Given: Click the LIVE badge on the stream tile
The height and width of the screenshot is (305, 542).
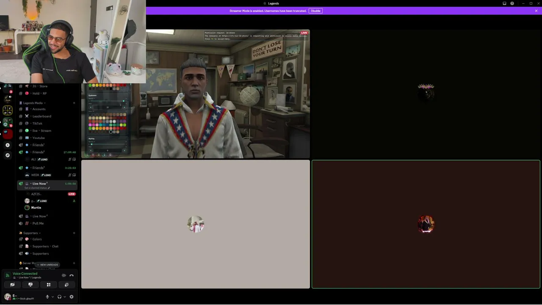Looking at the screenshot, I should 304,33.
